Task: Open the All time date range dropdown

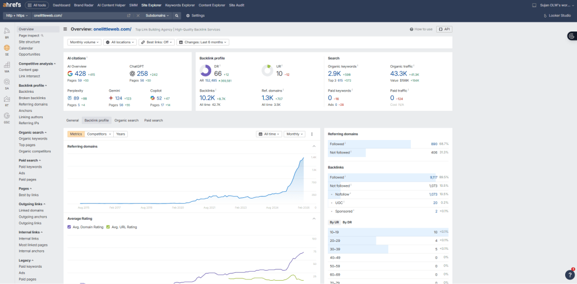Action: [268, 134]
